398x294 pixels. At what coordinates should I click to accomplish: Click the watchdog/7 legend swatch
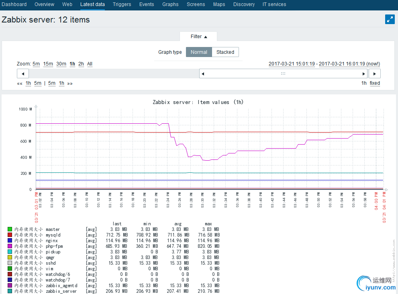(x=10, y=280)
